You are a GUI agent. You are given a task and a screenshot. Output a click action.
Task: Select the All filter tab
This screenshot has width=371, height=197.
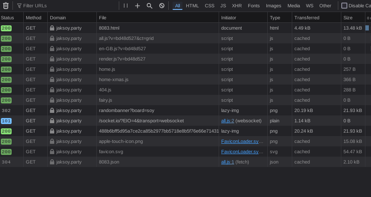[x=177, y=6]
